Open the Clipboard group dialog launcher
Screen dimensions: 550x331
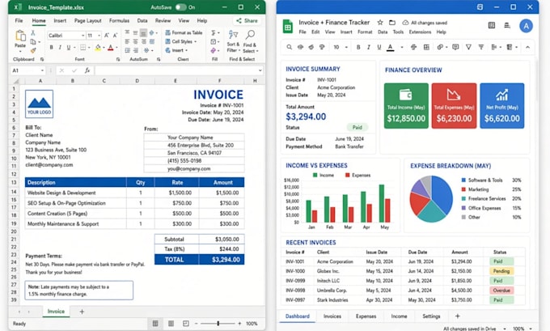pyautogui.click(x=42, y=59)
